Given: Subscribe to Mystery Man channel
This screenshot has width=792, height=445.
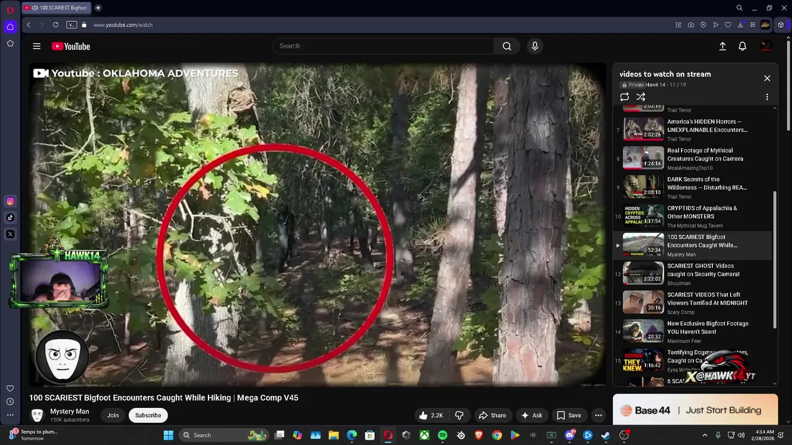Looking at the screenshot, I should coord(148,415).
